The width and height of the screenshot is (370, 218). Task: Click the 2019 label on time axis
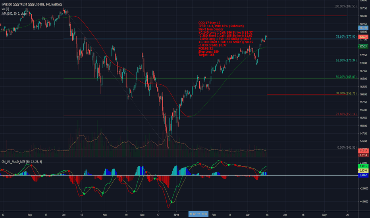176,215
